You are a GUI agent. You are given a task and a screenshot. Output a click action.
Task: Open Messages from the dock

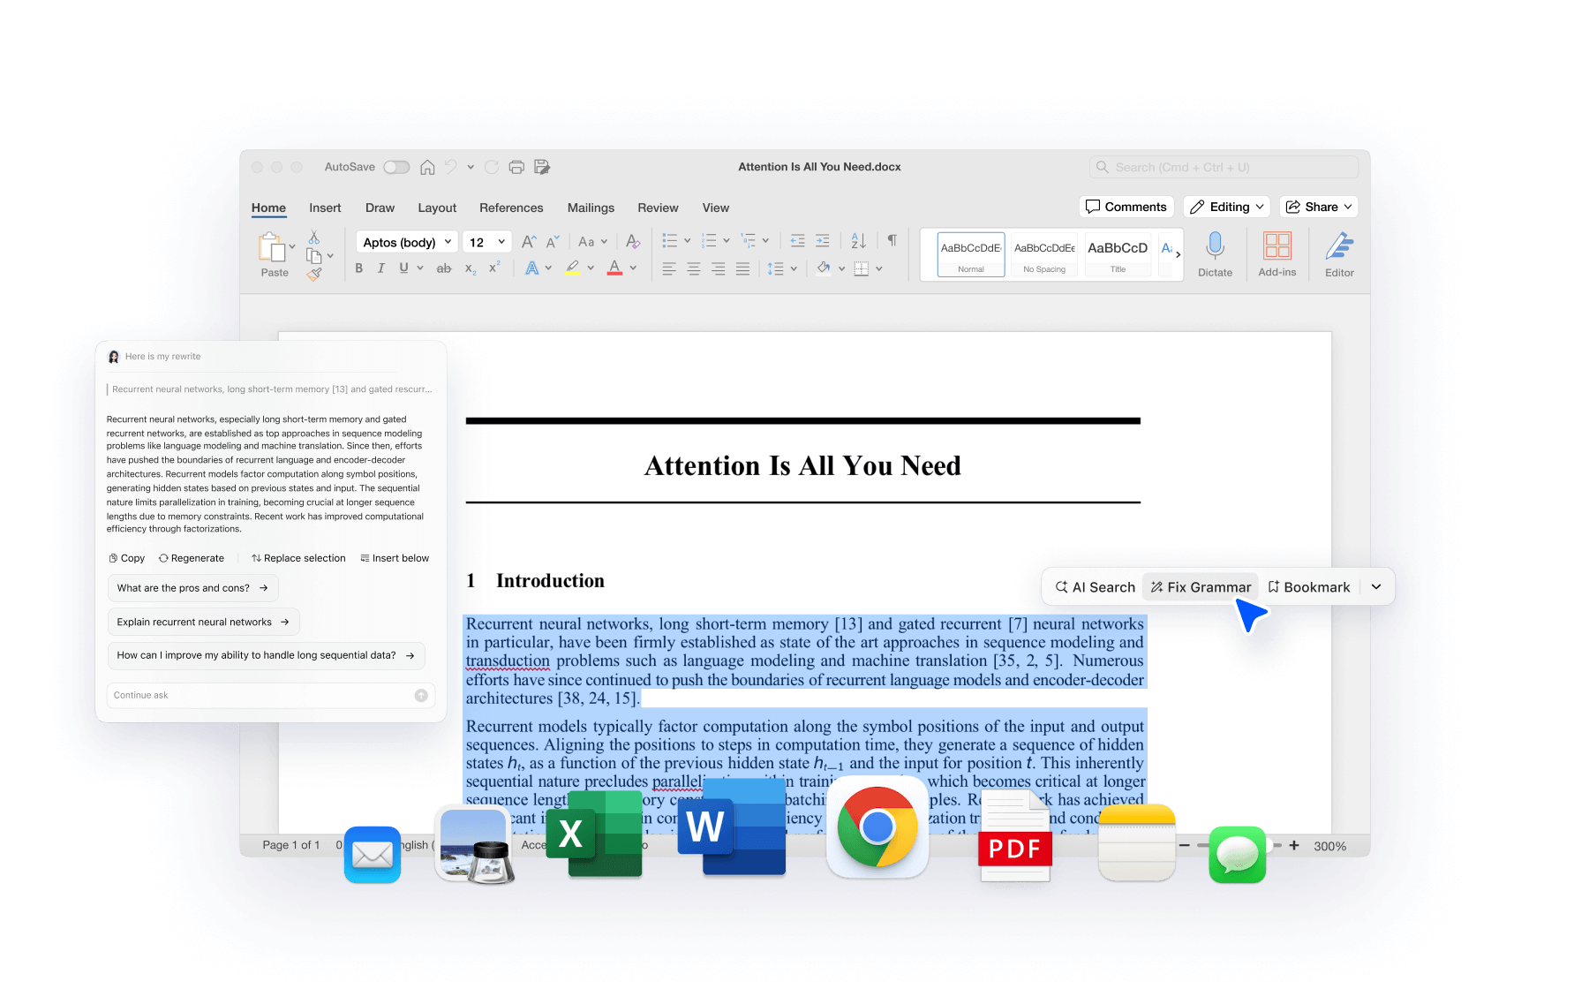(x=1238, y=854)
